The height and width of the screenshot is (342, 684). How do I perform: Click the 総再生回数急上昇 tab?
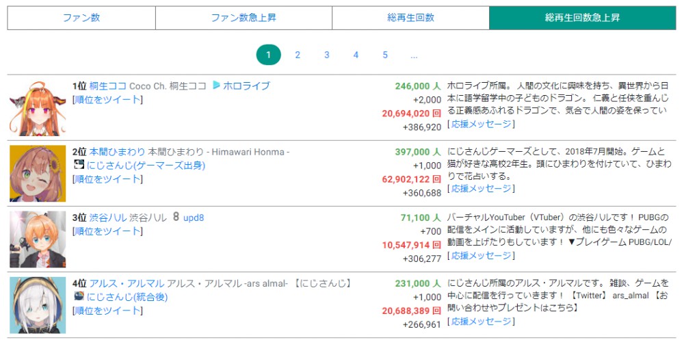tap(582, 18)
